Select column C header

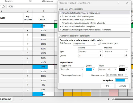tap(28, 11)
